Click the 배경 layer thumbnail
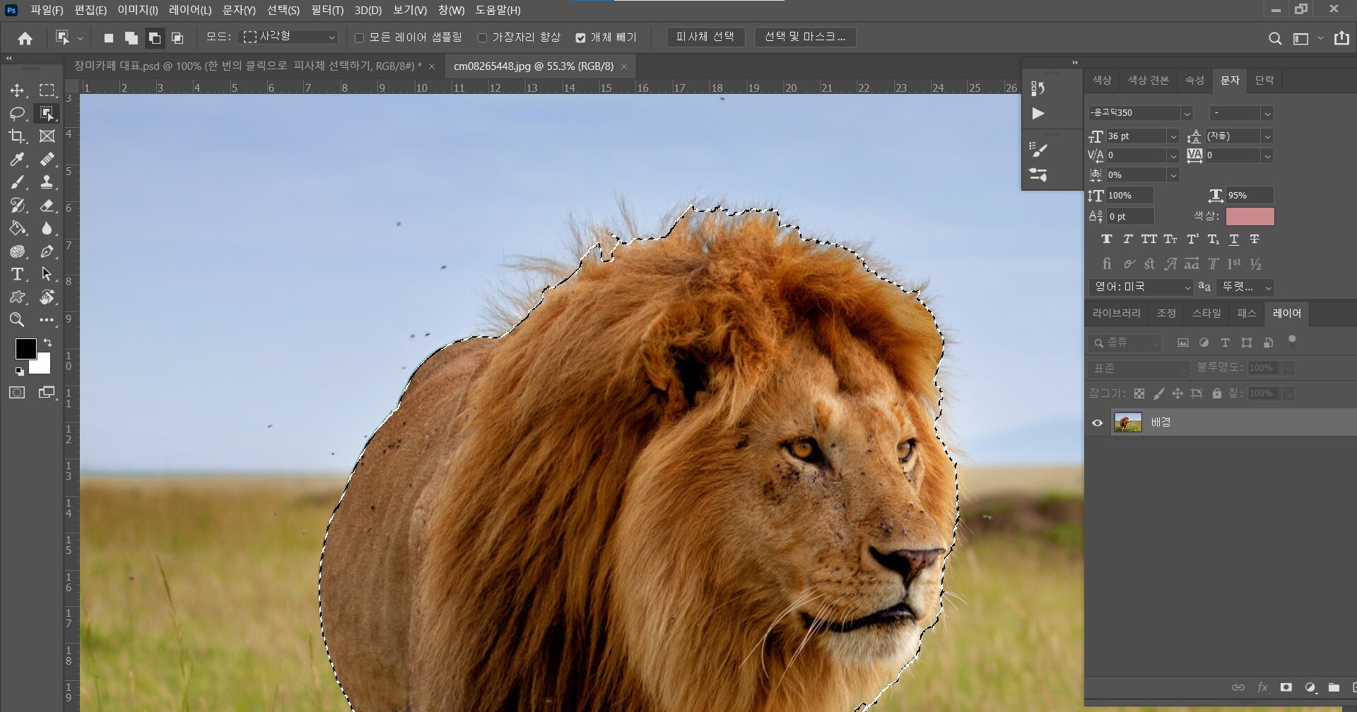The image size is (1357, 712). pyautogui.click(x=1127, y=422)
